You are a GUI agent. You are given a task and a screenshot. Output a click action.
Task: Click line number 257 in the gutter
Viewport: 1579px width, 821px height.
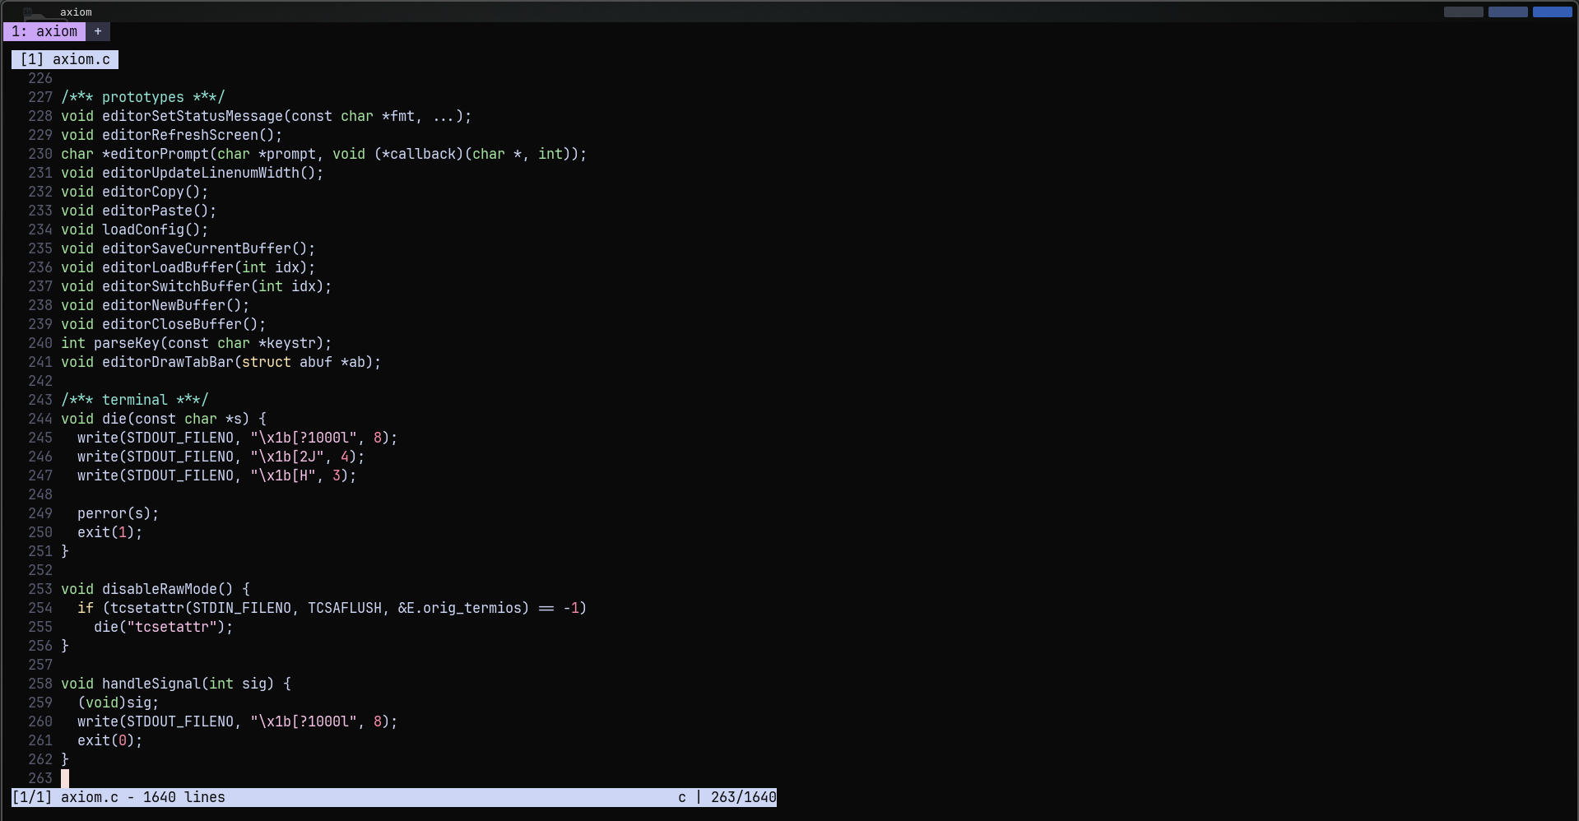click(40, 665)
